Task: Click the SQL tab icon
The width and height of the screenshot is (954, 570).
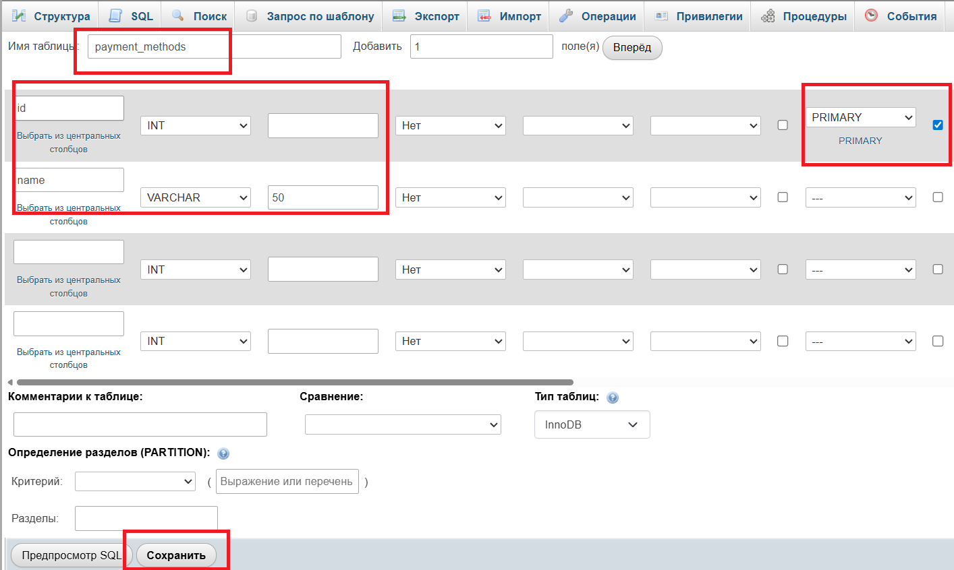Action: tap(115, 15)
